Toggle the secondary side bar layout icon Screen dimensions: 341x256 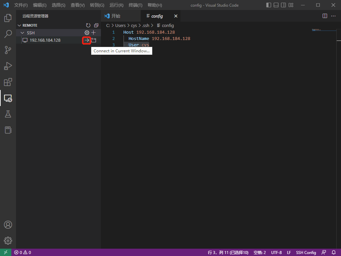[x=284, y=5]
